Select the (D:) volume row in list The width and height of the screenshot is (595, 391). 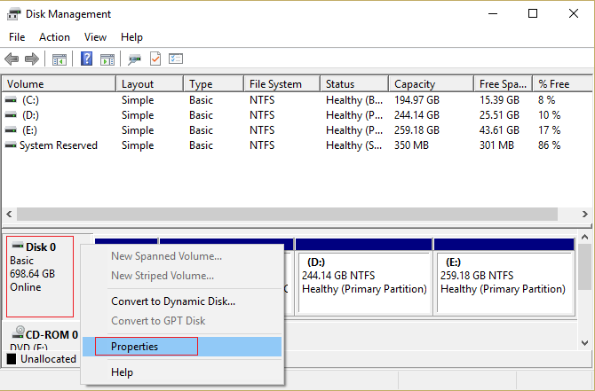click(x=296, y=115)
